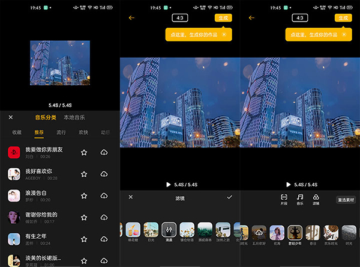Toggle favorite star for 浪漫告白
360x267 pixels.
tap(84, 196)
